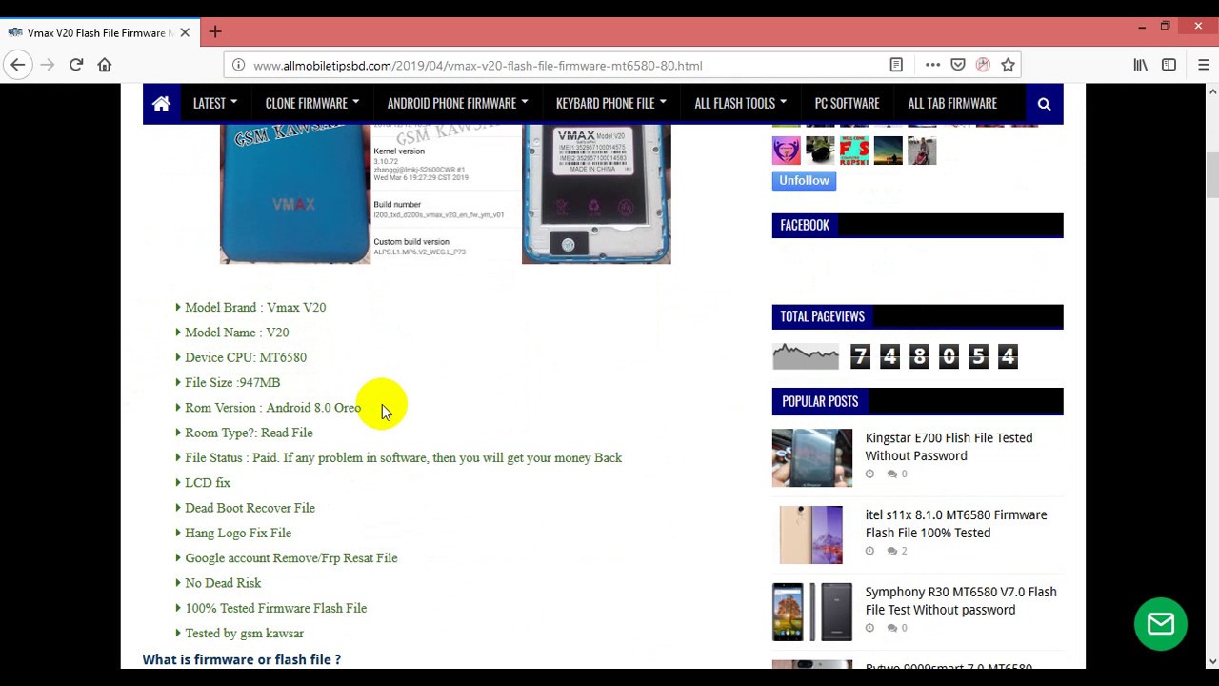This screenshot has height=686, width=1219.
Task: Click text 'No Dead Risk'
Action: pos(223,583)
